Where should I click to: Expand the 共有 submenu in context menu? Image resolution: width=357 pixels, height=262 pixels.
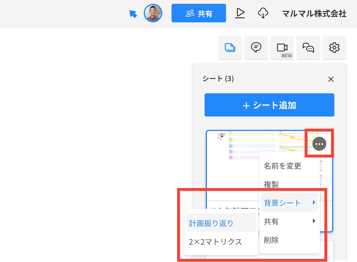click(289, 221)
